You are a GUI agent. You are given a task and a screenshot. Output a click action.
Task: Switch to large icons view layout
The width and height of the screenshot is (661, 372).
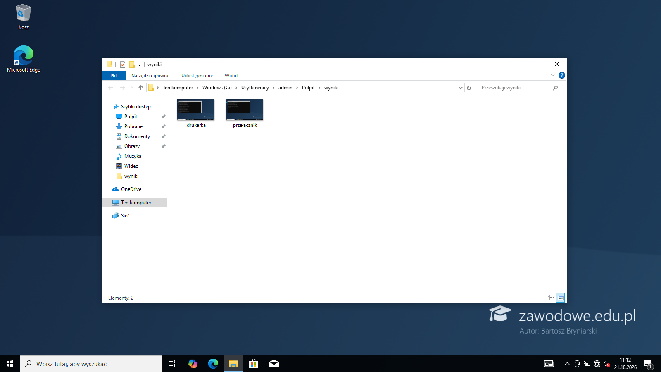pos(560,298)
